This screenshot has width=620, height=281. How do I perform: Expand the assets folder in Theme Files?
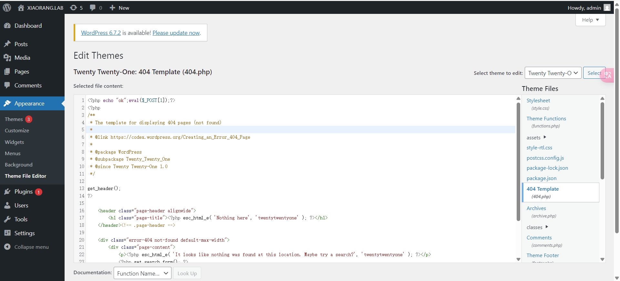pos(536,137)
